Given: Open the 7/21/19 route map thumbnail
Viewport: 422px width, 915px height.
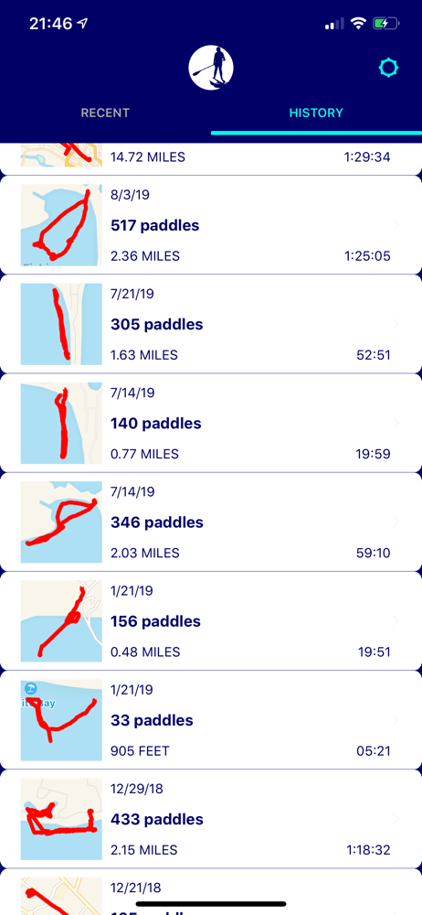Looking at the screenshot, I should 61,325.
